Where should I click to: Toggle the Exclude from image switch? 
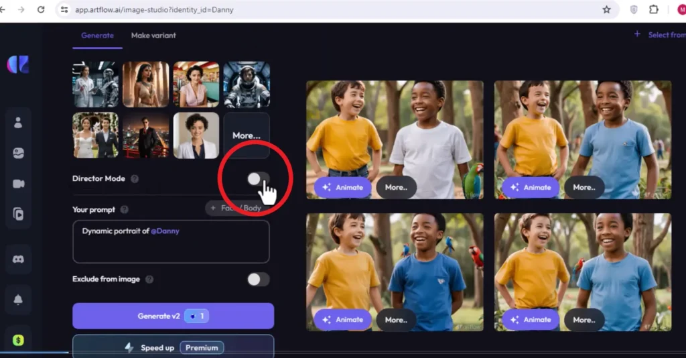pos(258,279)
